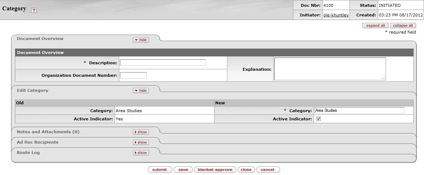
Task: Show the Ad Hoc Recipients section
Action: [x=141, y=142]
